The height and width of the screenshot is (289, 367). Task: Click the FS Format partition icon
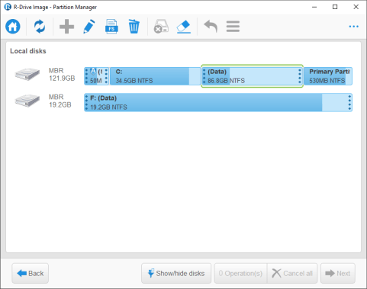(111, 27)
